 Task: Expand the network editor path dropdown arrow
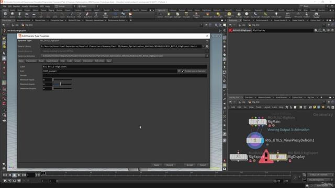[324, 102]
